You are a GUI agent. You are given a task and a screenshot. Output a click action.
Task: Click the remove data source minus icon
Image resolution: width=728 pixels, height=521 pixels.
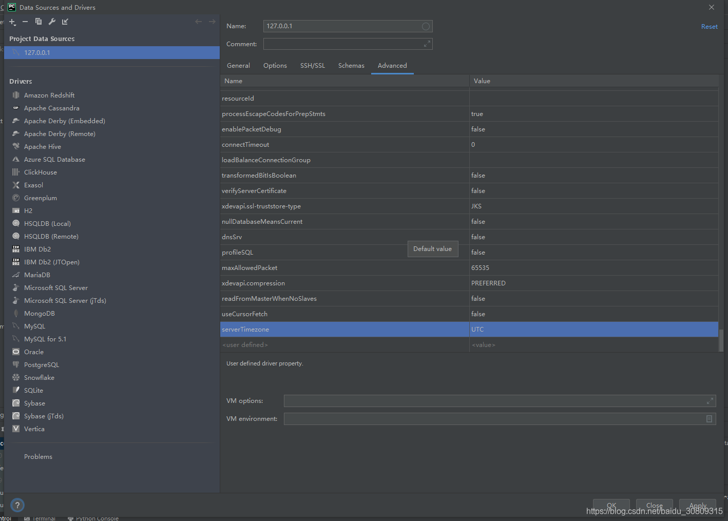[25, 22]
